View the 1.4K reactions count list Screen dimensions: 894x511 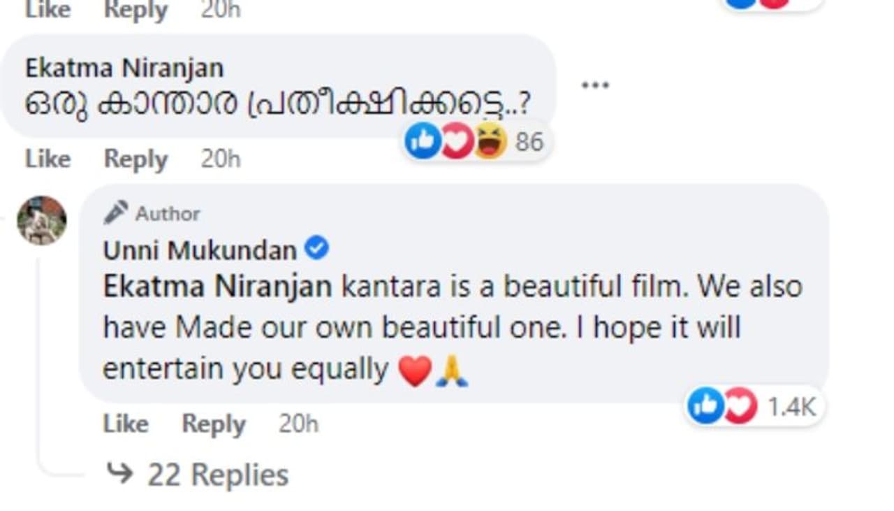pos(792,407)
